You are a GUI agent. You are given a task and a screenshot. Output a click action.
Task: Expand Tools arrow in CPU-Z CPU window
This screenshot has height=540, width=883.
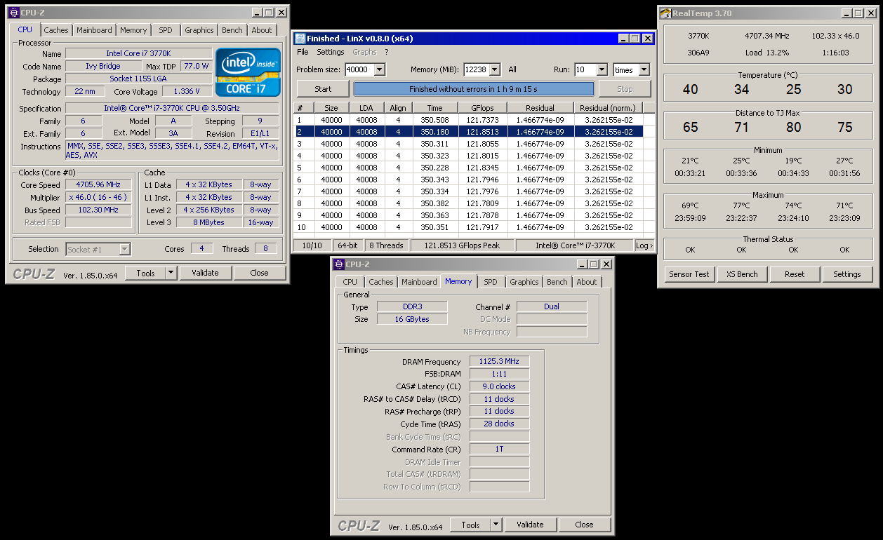click(171, 273)
